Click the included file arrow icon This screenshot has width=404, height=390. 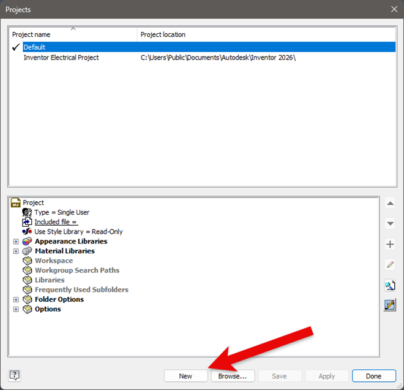coord(27,222)
